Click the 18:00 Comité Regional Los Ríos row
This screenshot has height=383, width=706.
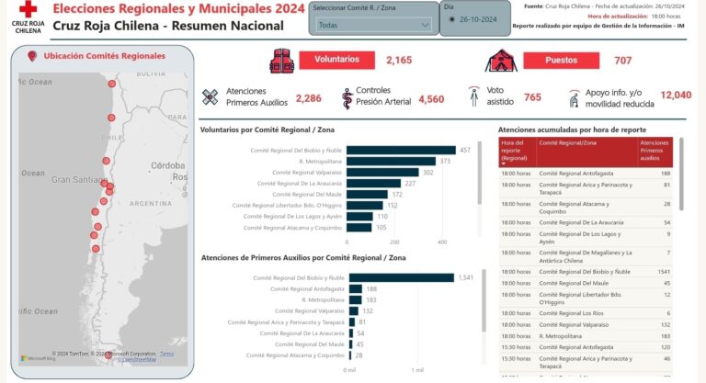[x=586, y=313]
